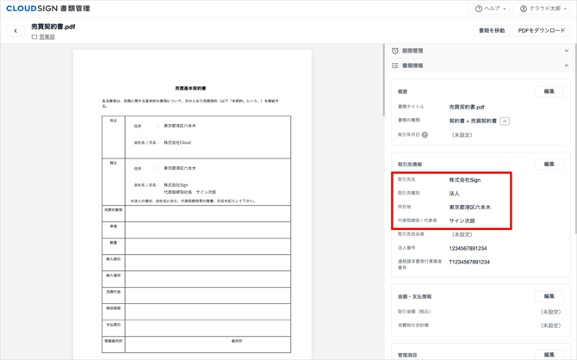This screenshot has width=577, height=360.
Task: Click the 取引先担当者 (未設定) value
Action: pyautogui.click(x=462, y=234)
